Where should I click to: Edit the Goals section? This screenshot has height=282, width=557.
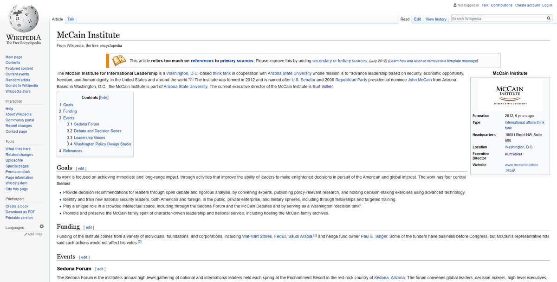pos(81,169)
